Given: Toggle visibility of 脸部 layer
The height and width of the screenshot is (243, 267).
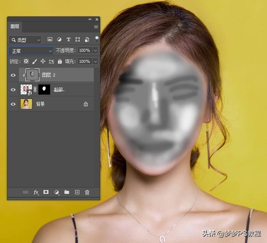Looking at the screenshot, I should coord(13,90).
